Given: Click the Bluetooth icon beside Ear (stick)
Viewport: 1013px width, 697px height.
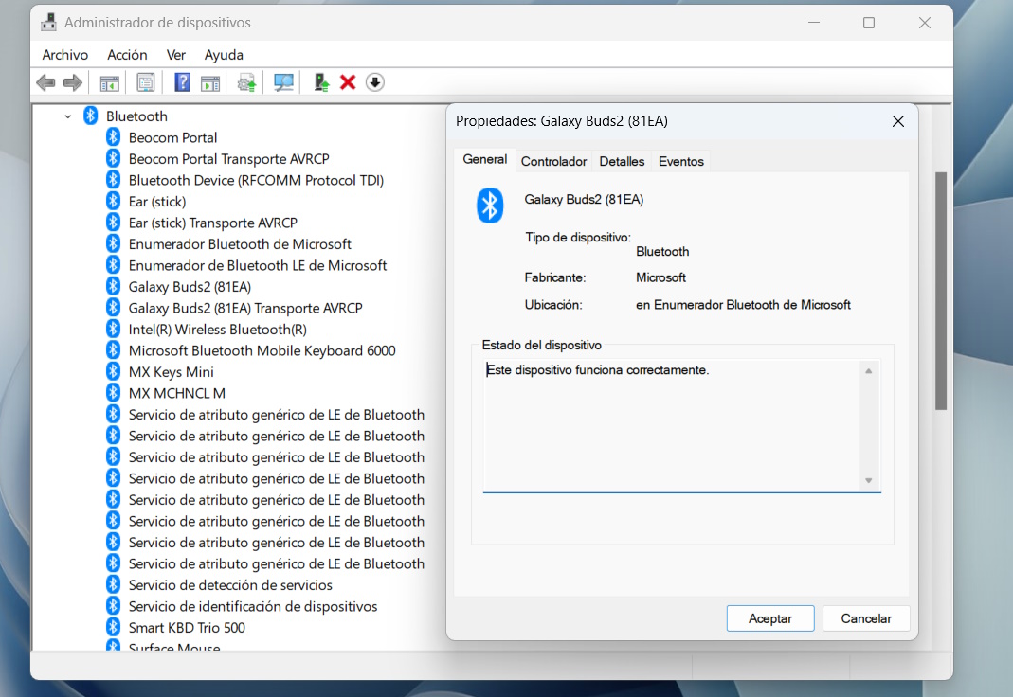Looking at the screenshot, I should point(113,202).
